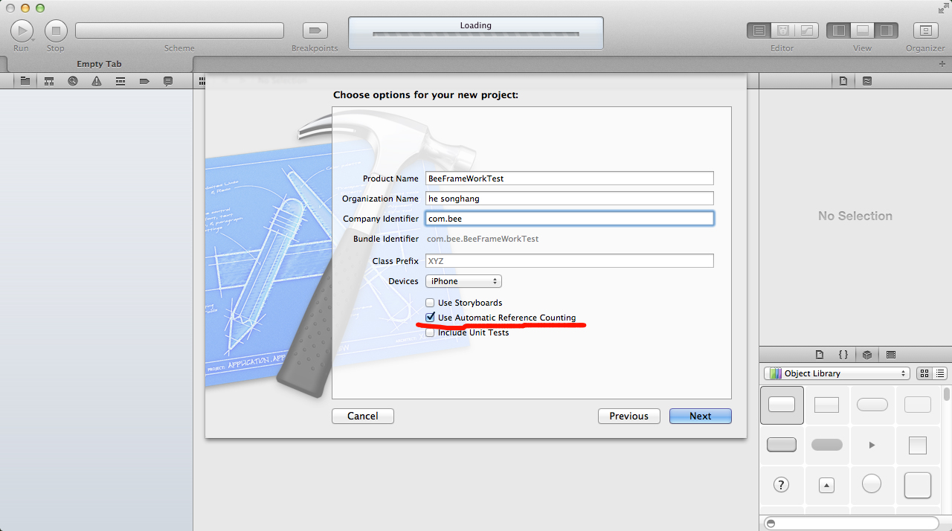The height and width of the screenshot is (531, 952).
Task: Show the Log navigator speech bubble icon
Action: pos(168,81)
